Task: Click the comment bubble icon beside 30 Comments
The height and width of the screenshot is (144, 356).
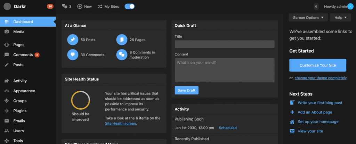Action: point(73,55)
